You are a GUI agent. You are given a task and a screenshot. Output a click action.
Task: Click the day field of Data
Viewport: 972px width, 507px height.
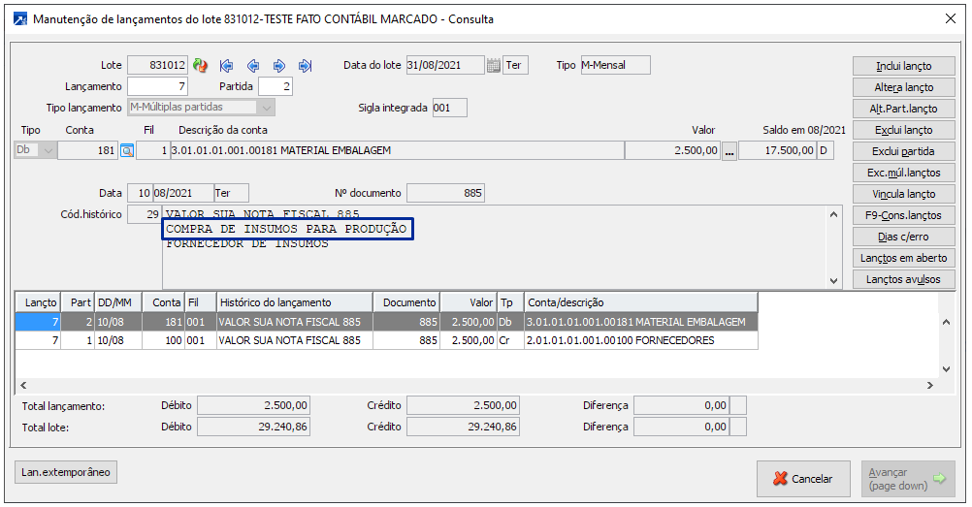[x=140, y=193]
